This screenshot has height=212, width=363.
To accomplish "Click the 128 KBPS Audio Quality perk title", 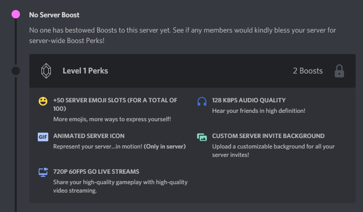I will point(249,100).
